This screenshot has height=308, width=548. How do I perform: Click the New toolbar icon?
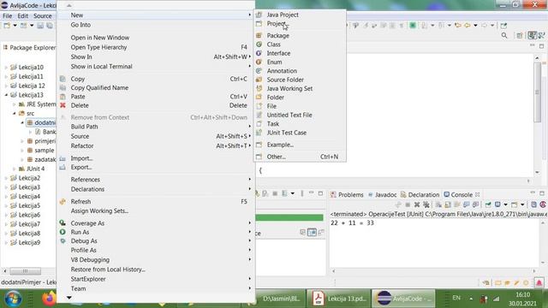(x=7, y=26)
